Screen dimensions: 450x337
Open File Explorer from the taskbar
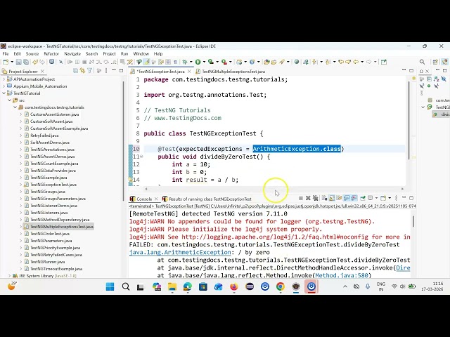point(172,286)
